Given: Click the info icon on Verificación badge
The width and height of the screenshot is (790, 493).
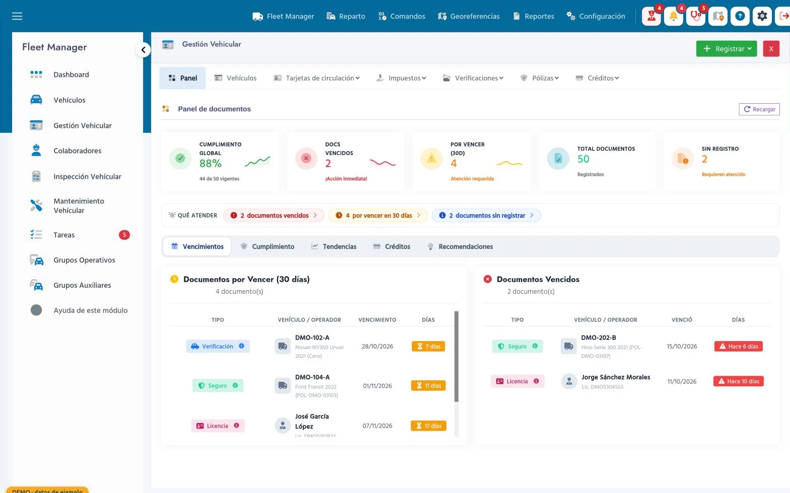Looking at the screenshot, I should (x=241, y=346).
